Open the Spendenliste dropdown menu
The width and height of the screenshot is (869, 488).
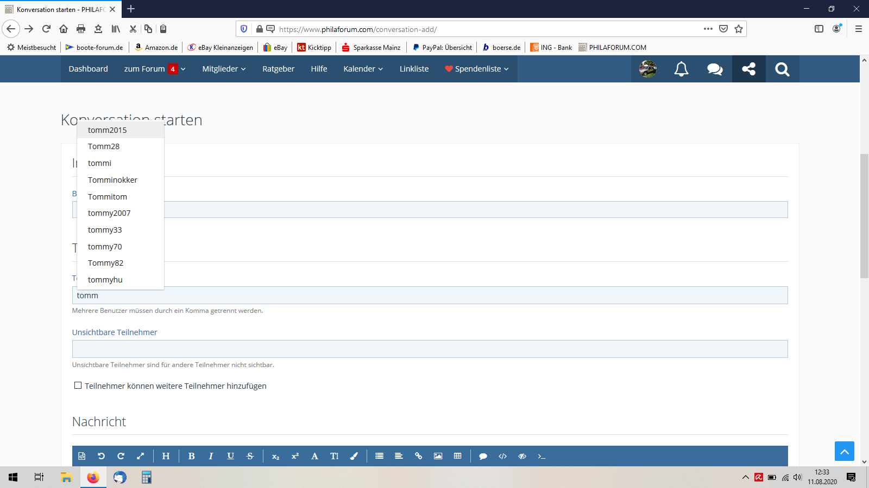[x=477, y=69]
